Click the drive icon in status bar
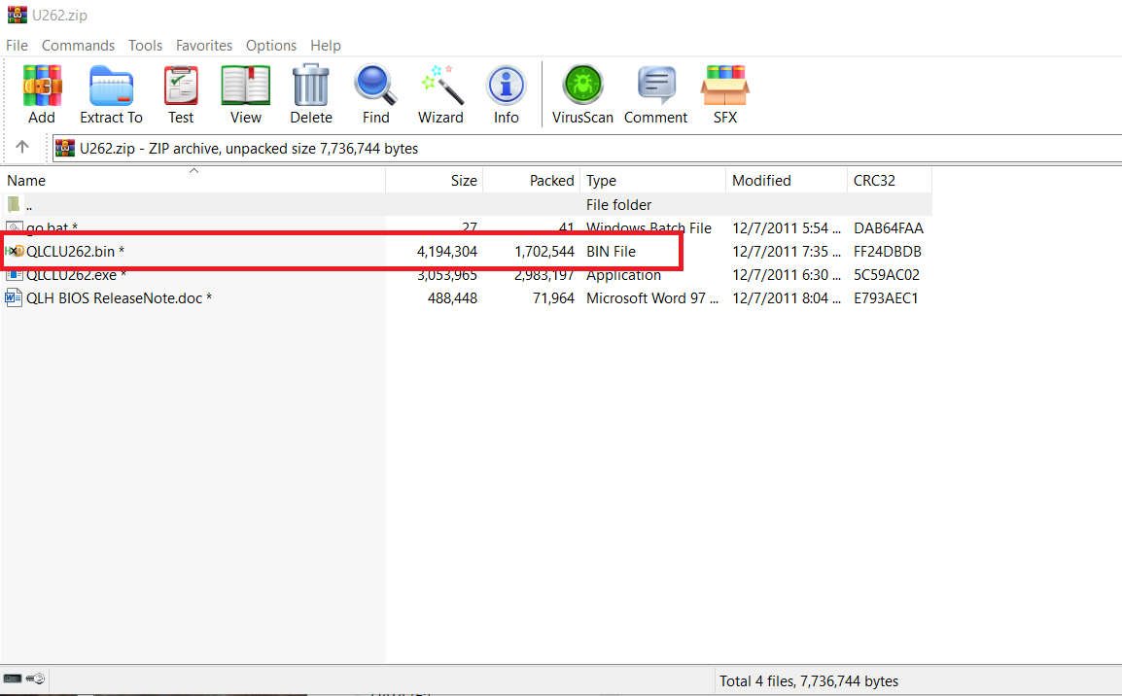 [x=13, y=679]
